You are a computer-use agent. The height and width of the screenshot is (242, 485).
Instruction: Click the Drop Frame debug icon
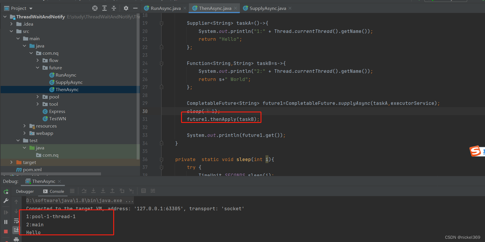point(122,191)
